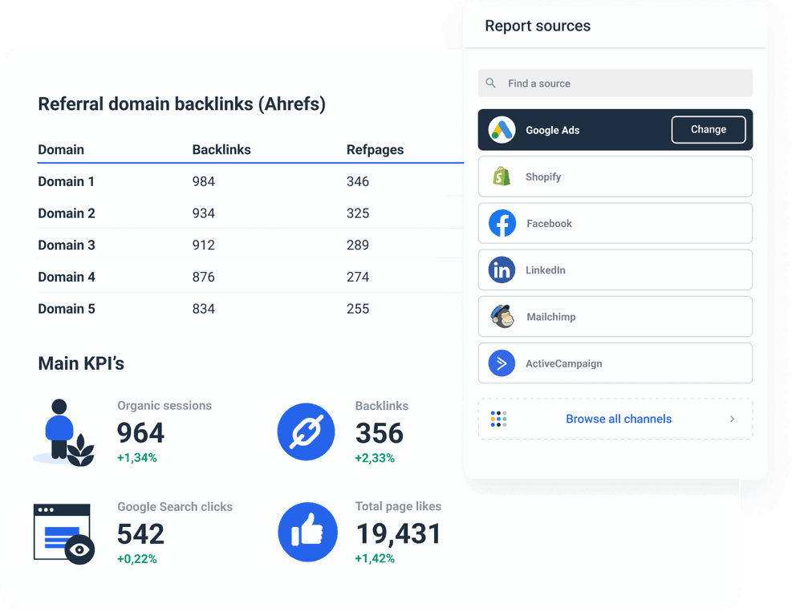Click the +0,22% change figure
The image size is (796, 612).
point(137,559)
